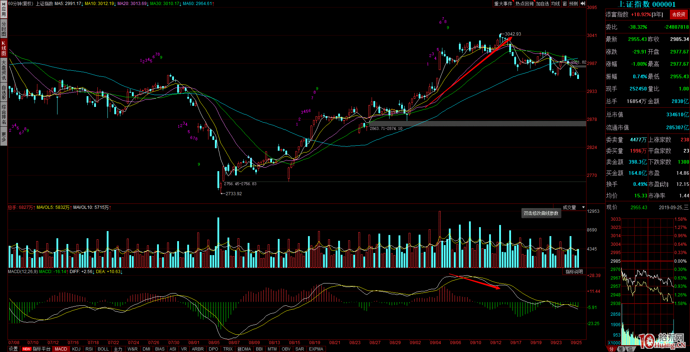This screenshot has width=690, height=352.
Task: Select the MACD indicator tab
Action: click(x=61, y=349)
